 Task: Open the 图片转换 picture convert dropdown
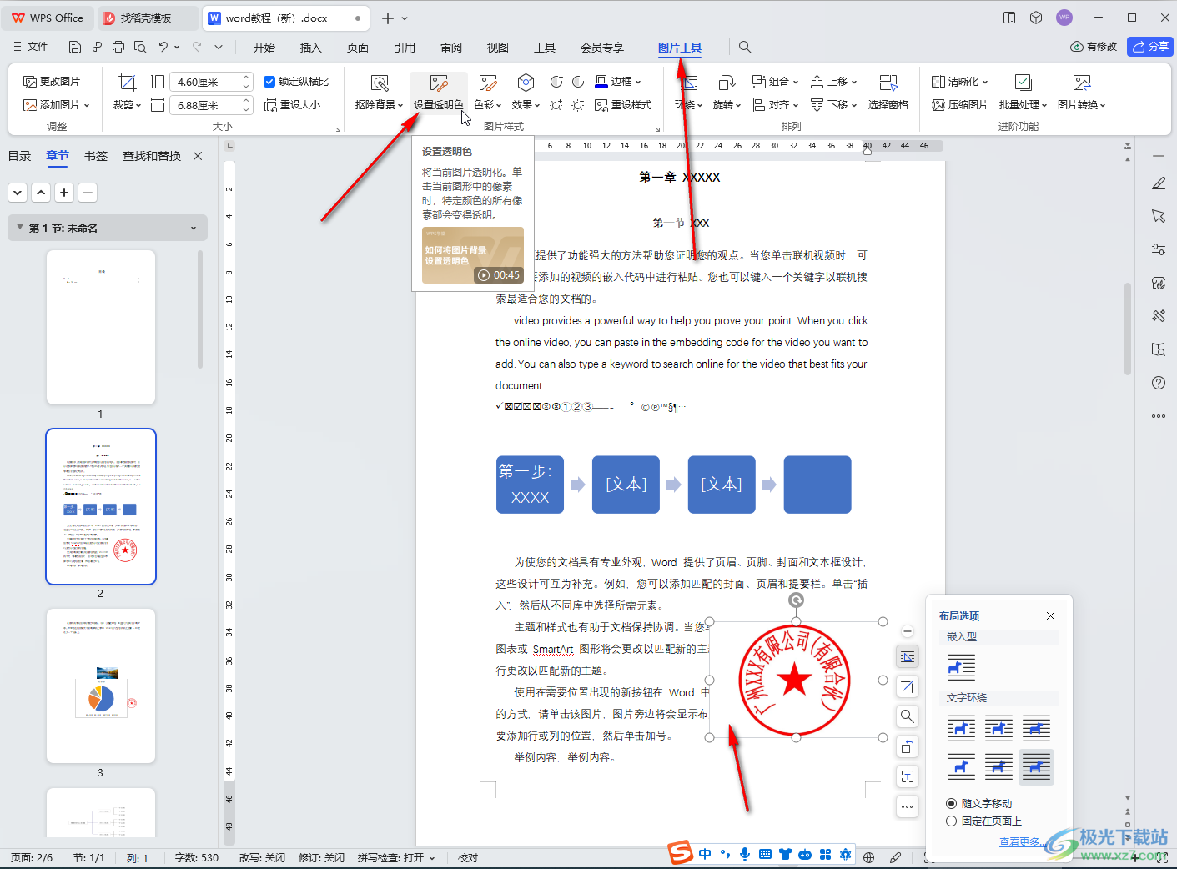tap(1082, 105)
